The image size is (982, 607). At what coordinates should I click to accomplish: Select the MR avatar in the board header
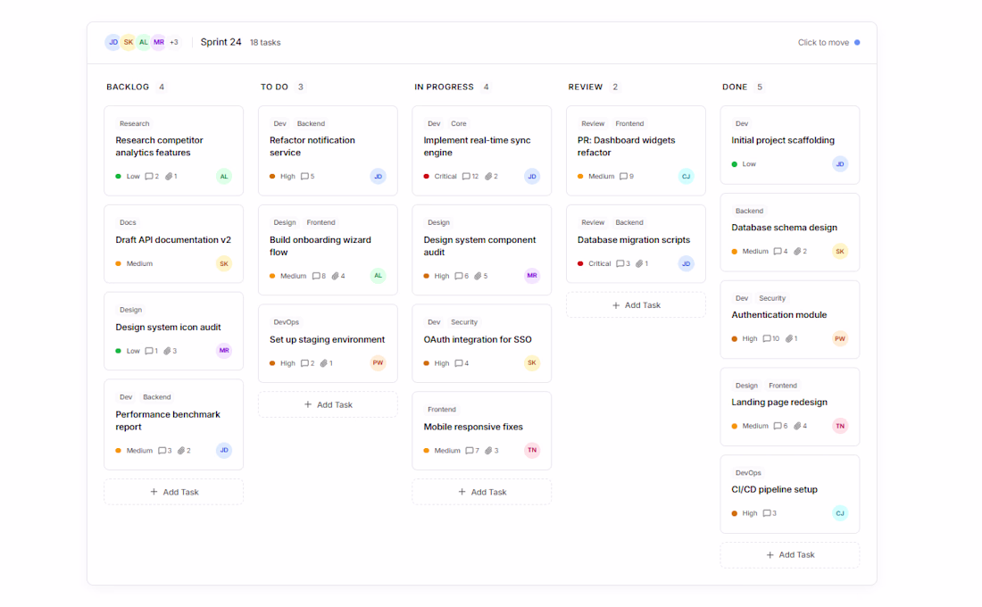pos(159,42)
